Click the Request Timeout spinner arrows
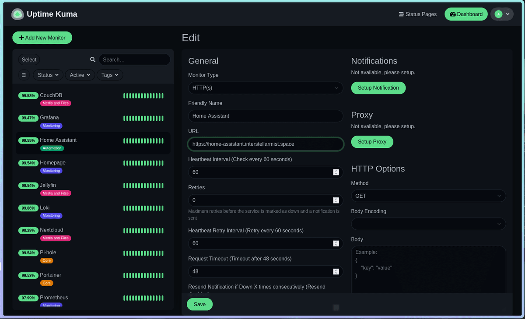This screenshot has width=525, height=319. (x=336, y=271)
